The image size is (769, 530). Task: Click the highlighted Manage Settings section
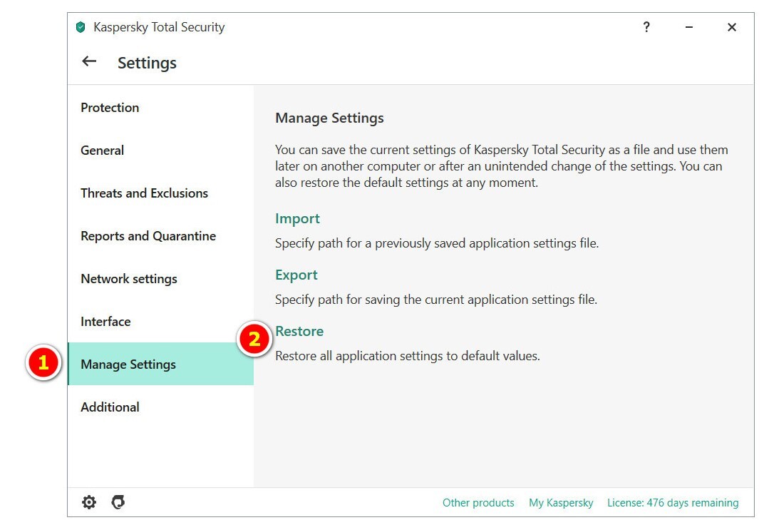coord(128,365)
